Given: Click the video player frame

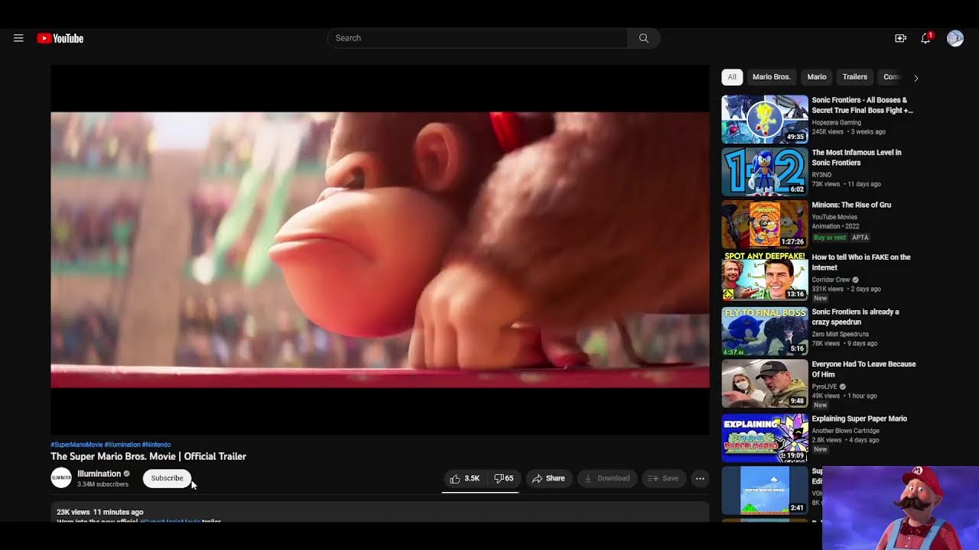Looking at the screenshot, I should click(x=380, y=250).
